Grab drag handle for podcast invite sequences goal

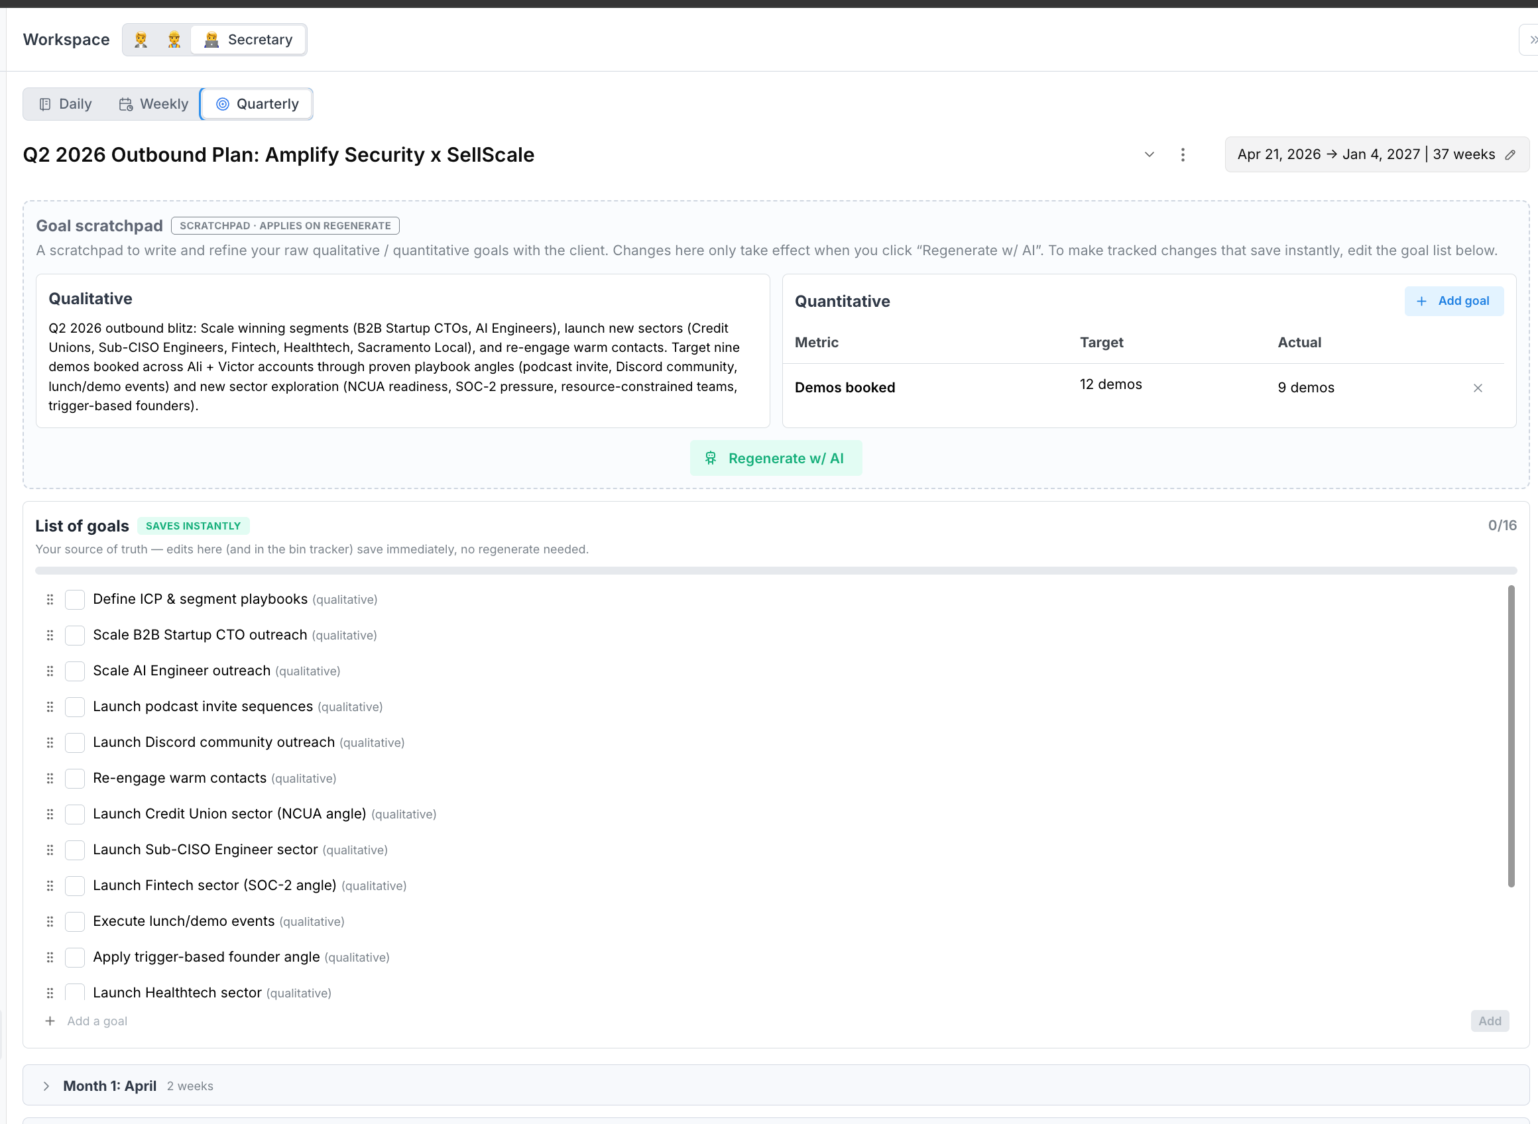pyautogui.click(x=50, y=706)
